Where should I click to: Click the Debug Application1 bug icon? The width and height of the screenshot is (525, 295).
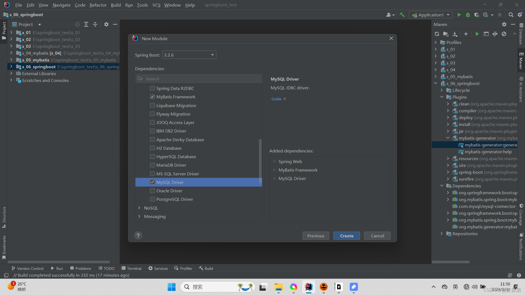pos(468,15)
